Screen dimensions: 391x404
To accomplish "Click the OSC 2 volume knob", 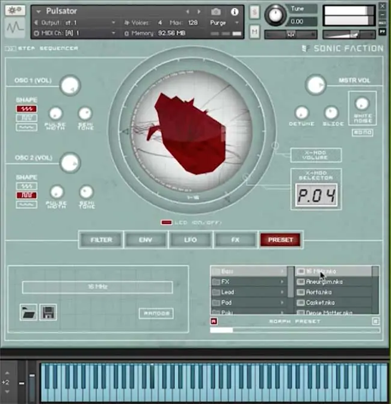I will [70, 162].
